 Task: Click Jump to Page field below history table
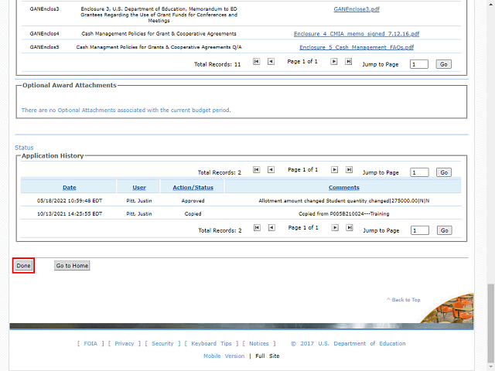420,230
